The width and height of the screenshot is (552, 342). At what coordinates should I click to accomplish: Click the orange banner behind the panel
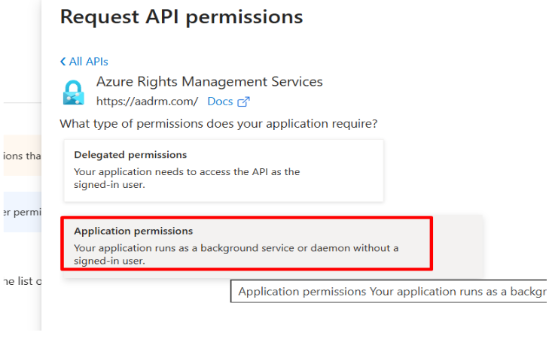pos(22,156)
